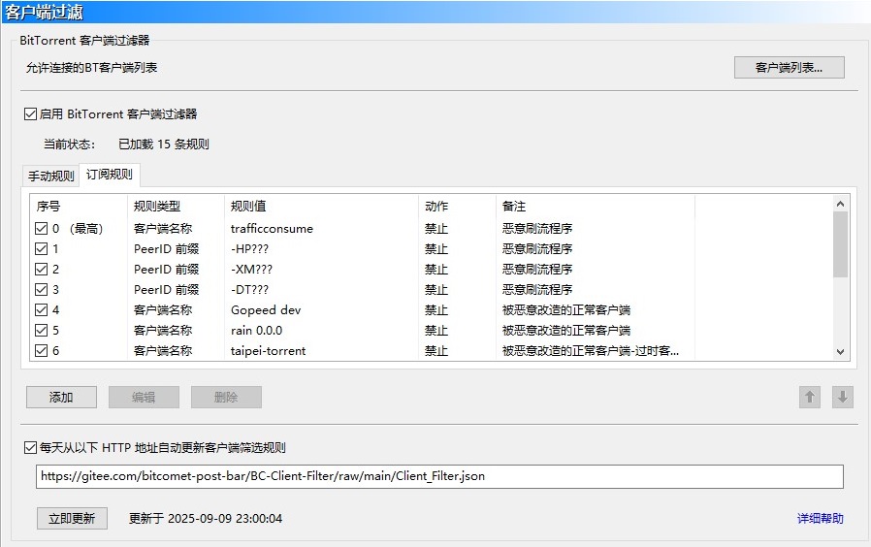Image resolution: width=871 pixels, height=547 pixels.
Task: Click the move rule up arrow icon
Action: point(810,397)
